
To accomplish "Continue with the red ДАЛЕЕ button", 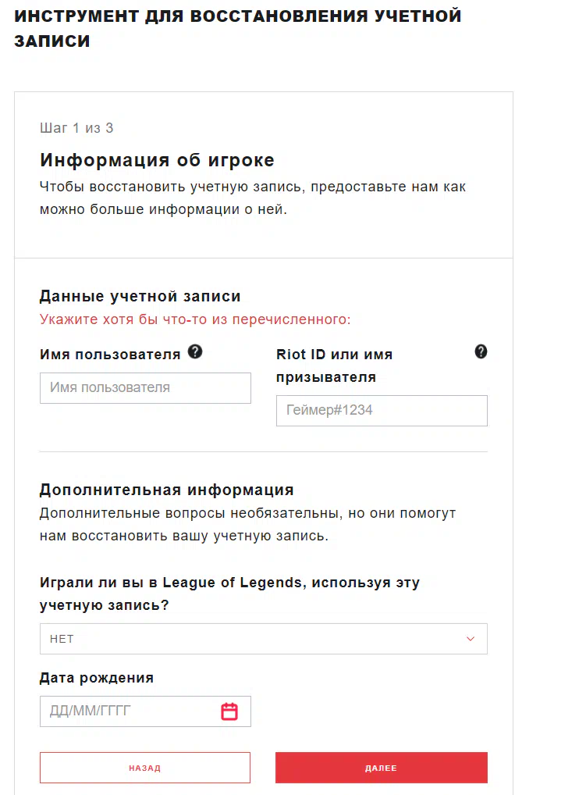I will point(382,768).
